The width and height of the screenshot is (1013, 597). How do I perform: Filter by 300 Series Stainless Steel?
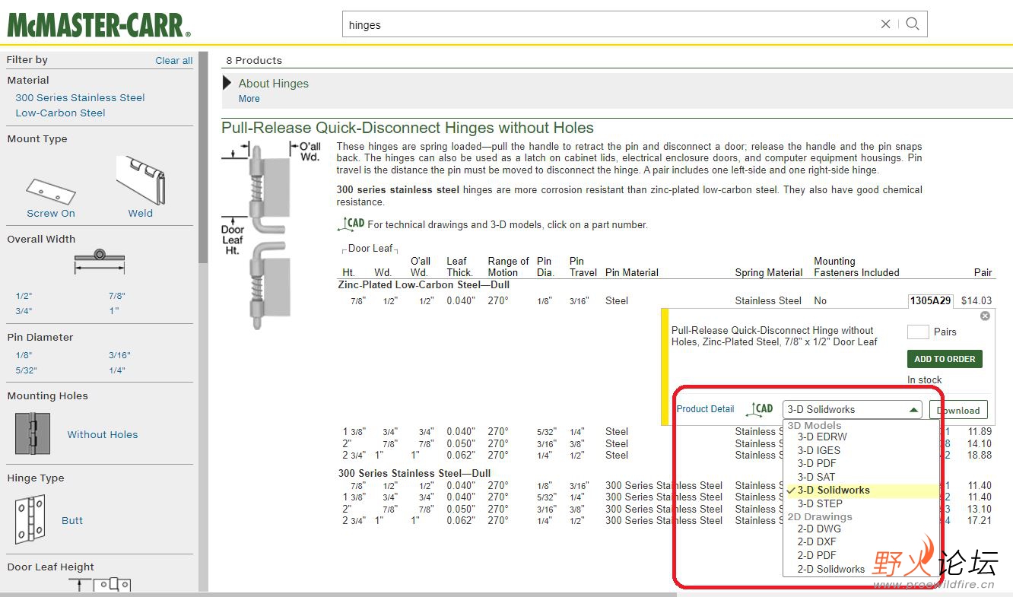(x=80, y=97)
